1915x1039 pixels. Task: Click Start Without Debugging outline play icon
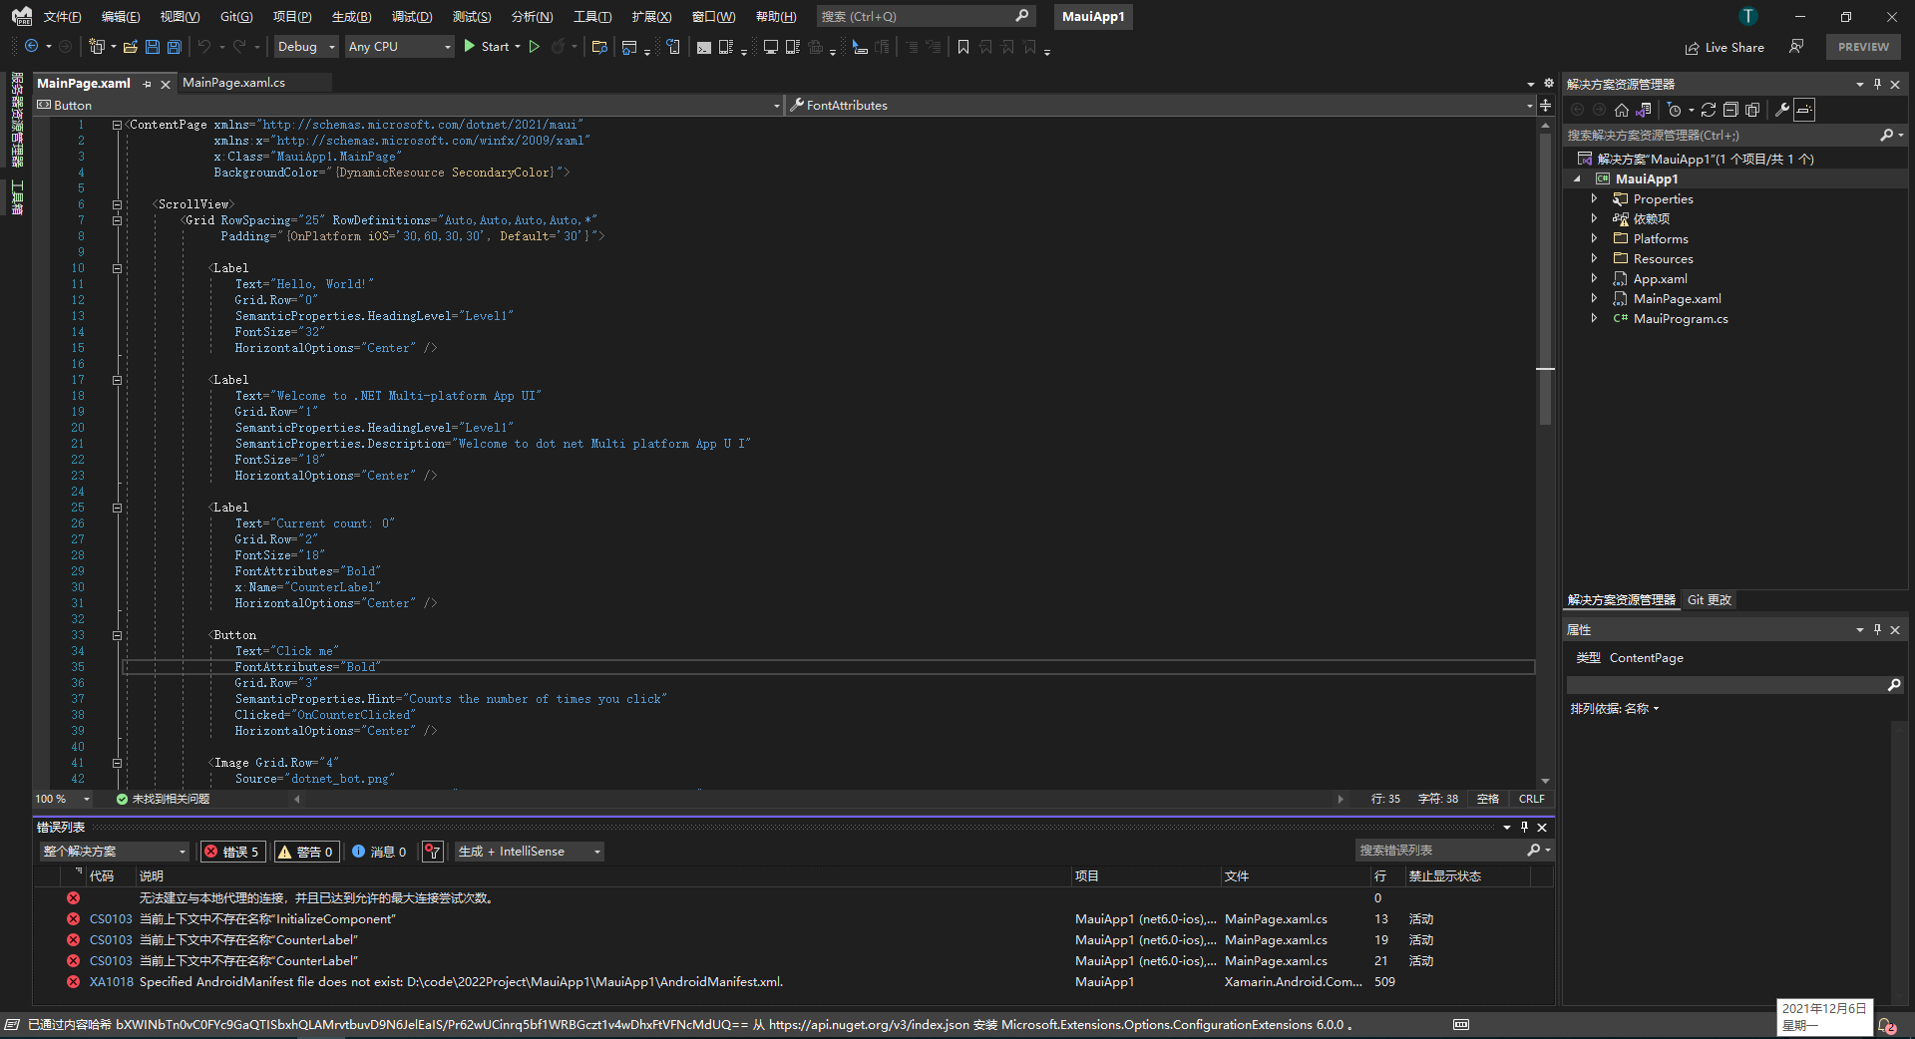coord(535,47)
